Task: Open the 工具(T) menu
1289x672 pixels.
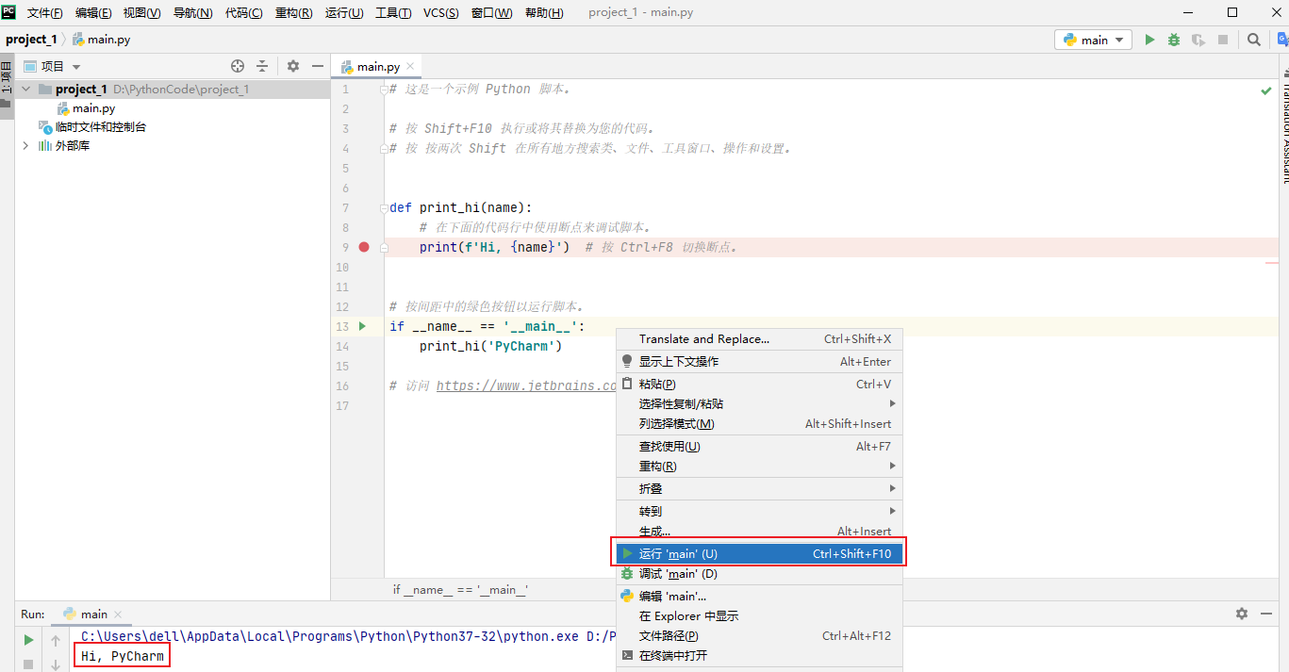Action: coord(393,13)
